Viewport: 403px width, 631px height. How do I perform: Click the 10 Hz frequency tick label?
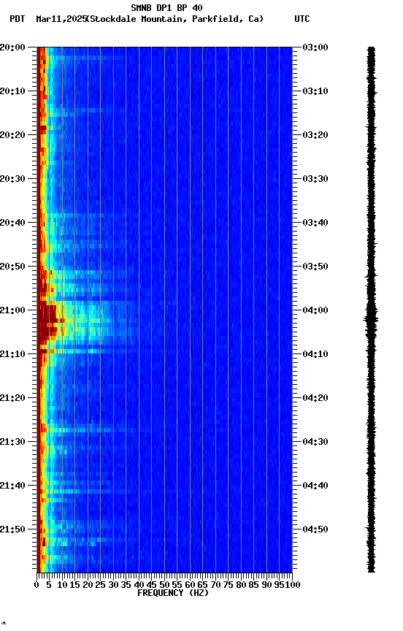[62, 585]
